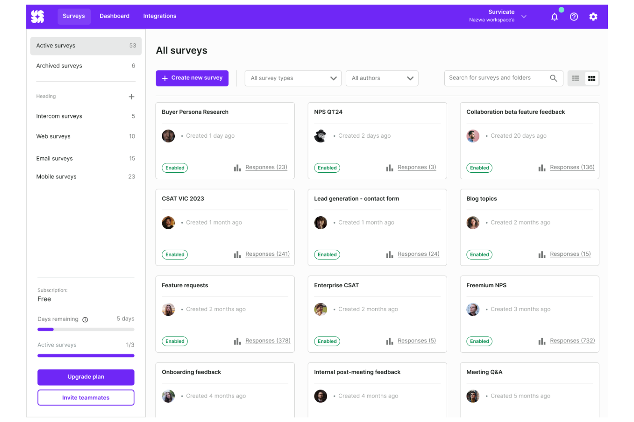Open the All survey types dropdown

pos(293,78)
